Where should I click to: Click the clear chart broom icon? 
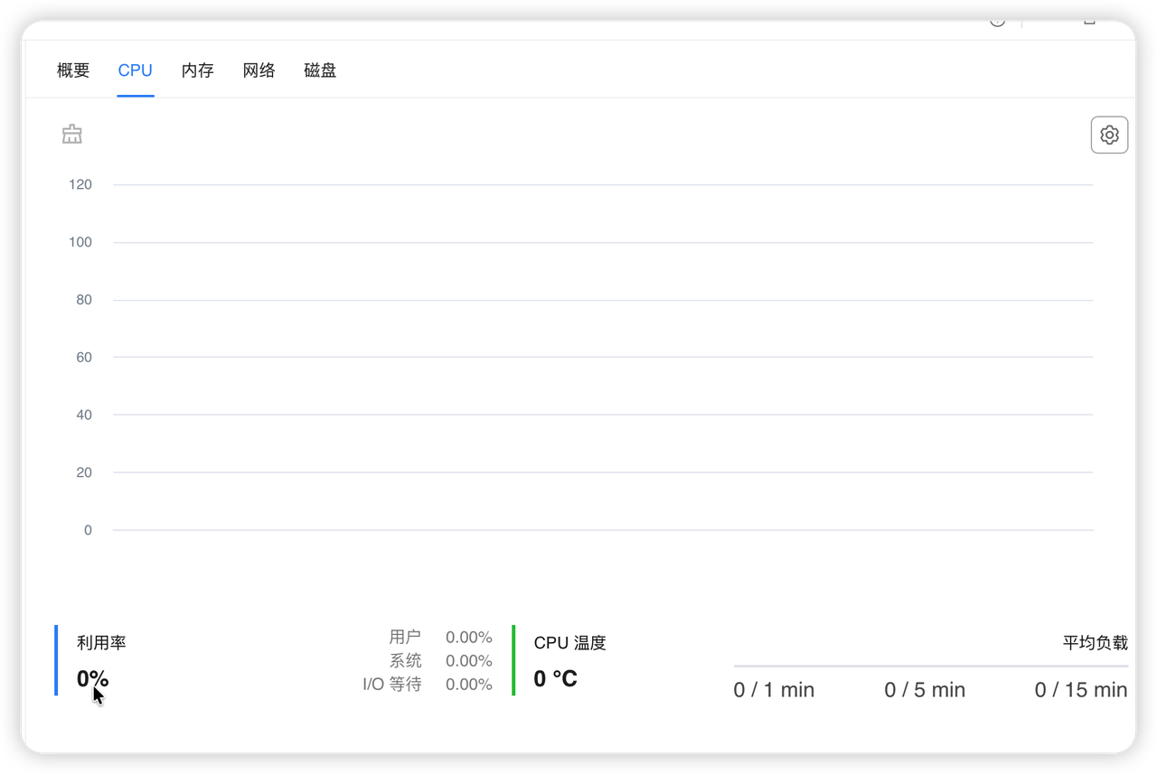[72, 135]
